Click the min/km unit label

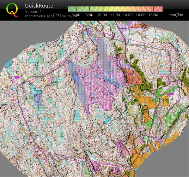(176, 15)
